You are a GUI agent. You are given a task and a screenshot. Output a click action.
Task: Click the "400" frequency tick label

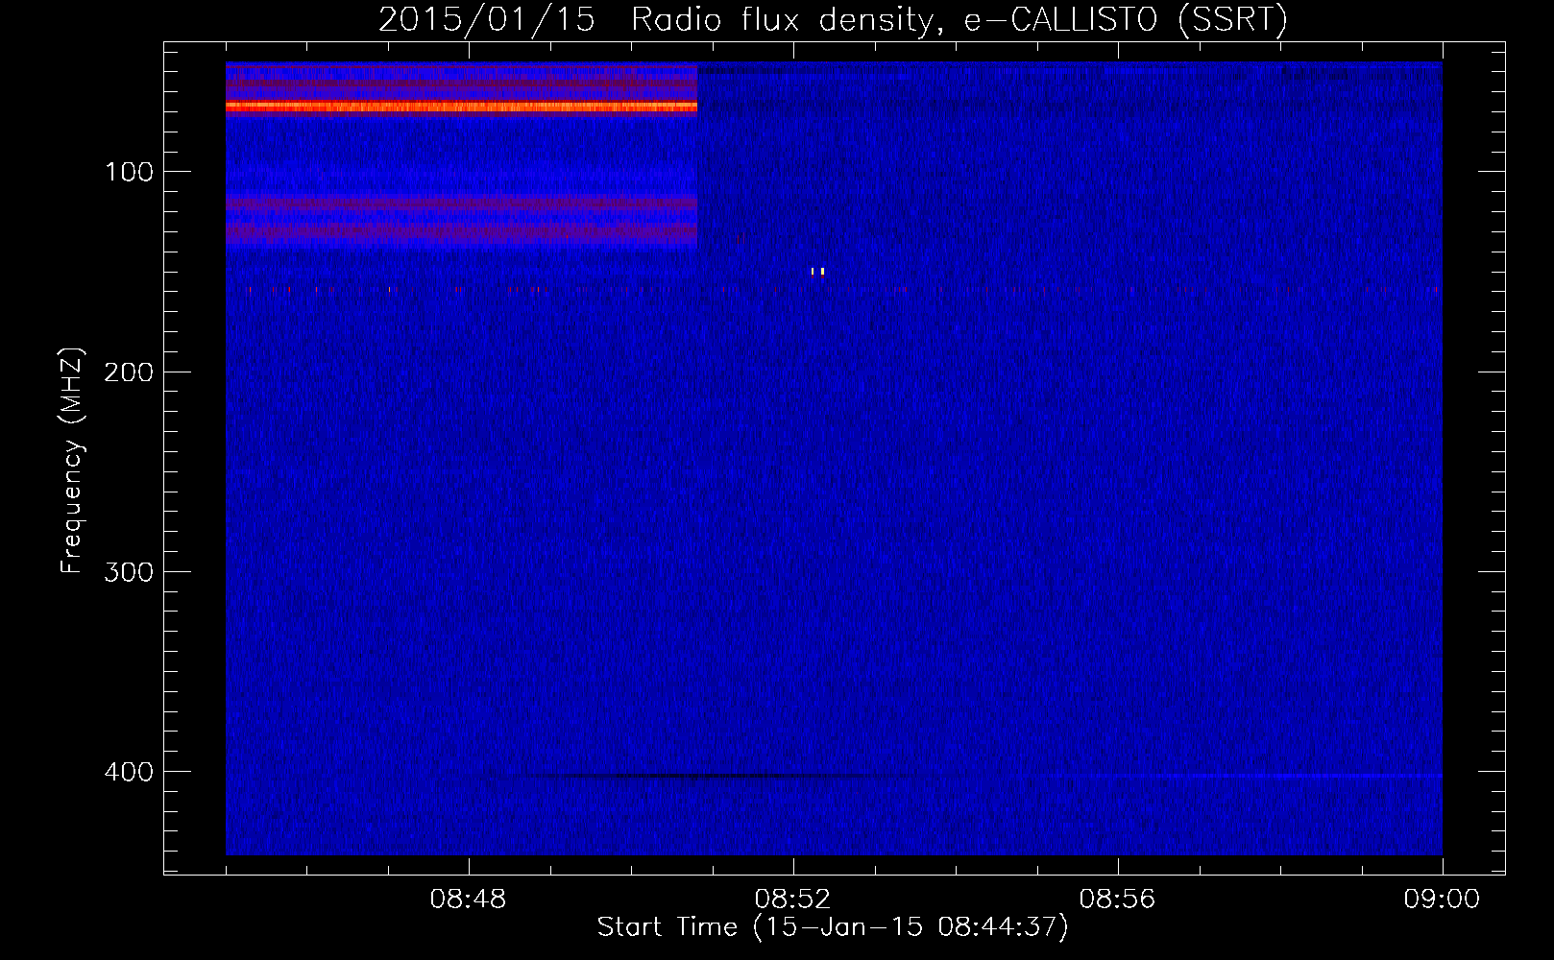pos(129,772)
